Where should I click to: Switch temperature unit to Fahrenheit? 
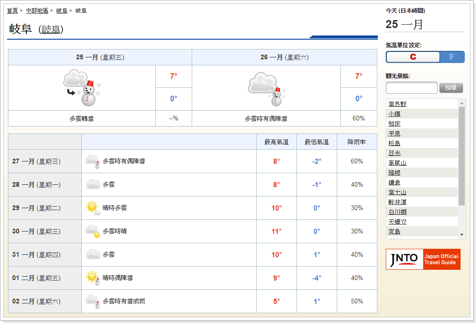pyautogui.click(x=452, y=57)
